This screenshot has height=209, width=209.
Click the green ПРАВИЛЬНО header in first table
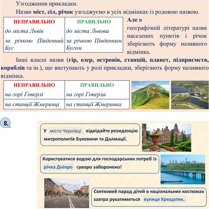coord(94,22)
